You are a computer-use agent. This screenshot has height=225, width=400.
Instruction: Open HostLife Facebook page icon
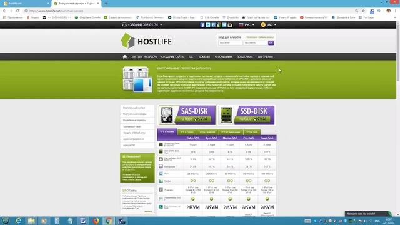pyautogui.click(x=202, y=25)
